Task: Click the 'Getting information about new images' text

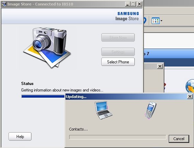Action: tap(62, 90)
